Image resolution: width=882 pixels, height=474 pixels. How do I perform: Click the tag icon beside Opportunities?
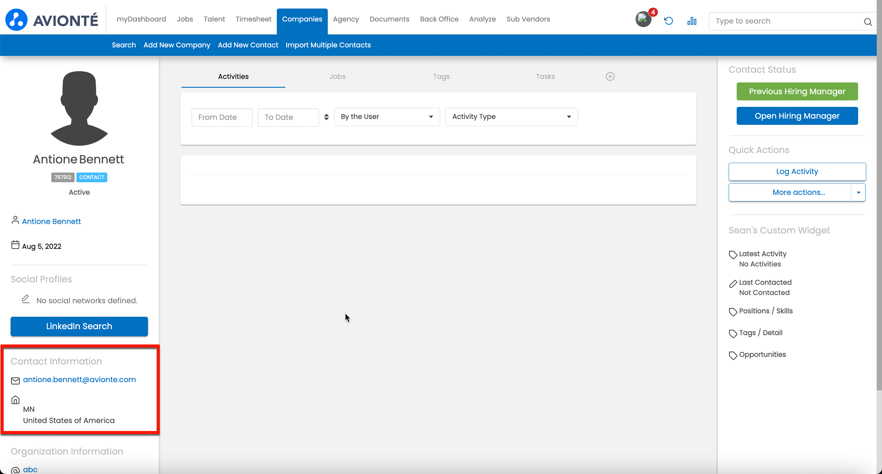[733, 356]
